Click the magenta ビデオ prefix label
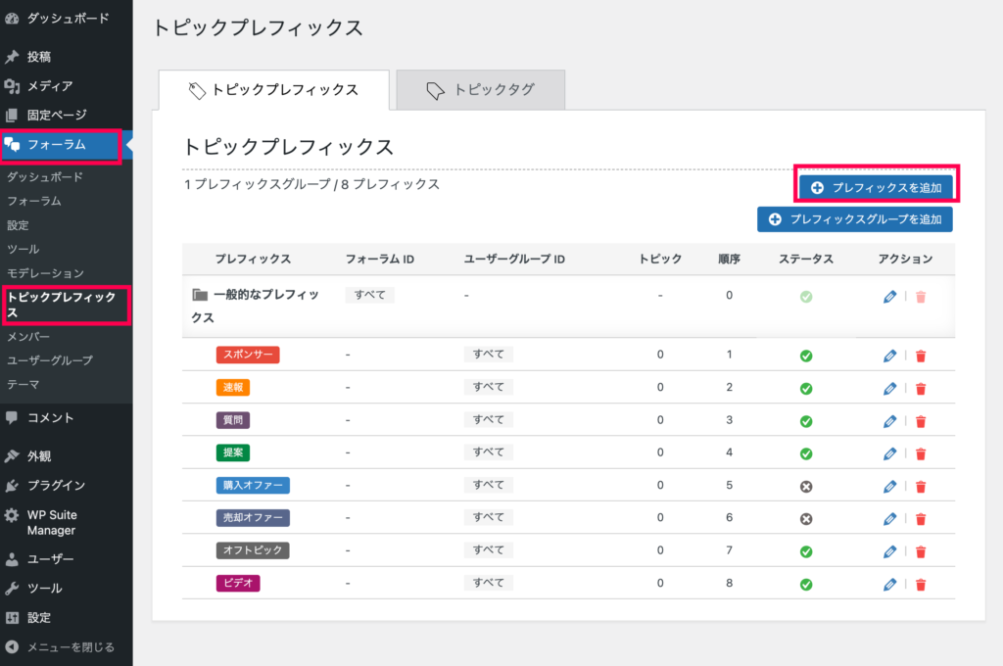Image resolution: width=1003 pixels, height=666 pixels. pos(238,584)
